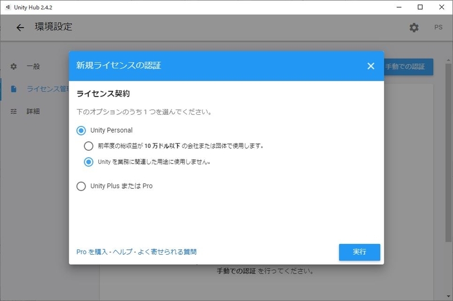The width and height of the screenshot is (453, 301).
Task: Click the Unity Hub logo in title bar
Action: pyautogui.click(x=8, y=7)
